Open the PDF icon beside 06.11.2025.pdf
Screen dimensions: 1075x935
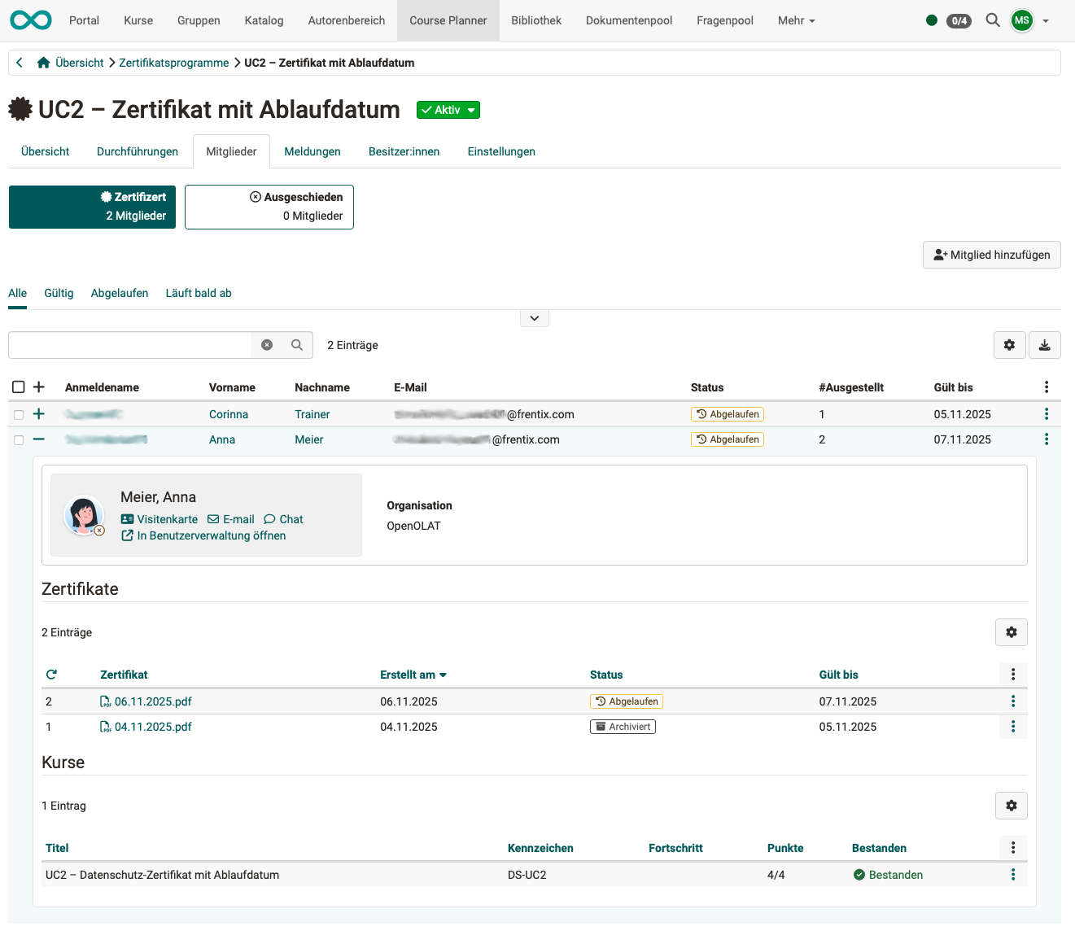tap(105, 701)
